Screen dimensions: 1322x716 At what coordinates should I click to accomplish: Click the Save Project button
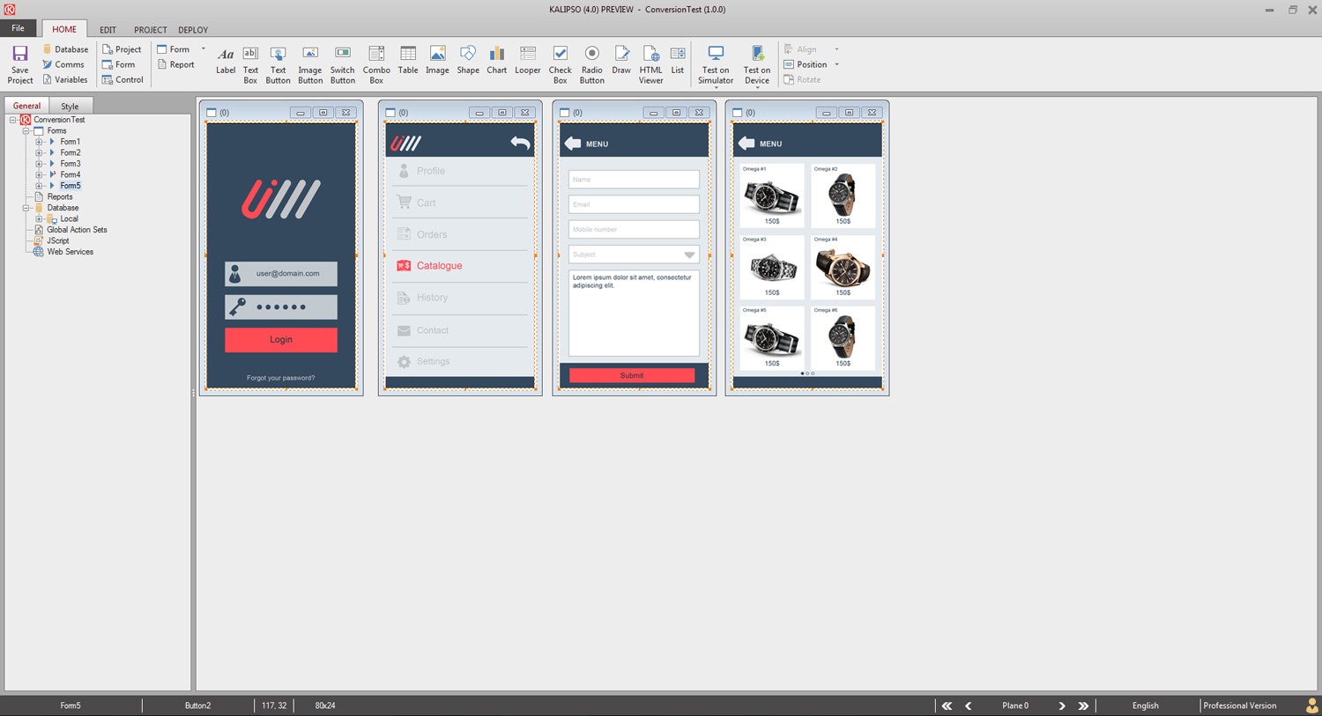tap(19, 63)
